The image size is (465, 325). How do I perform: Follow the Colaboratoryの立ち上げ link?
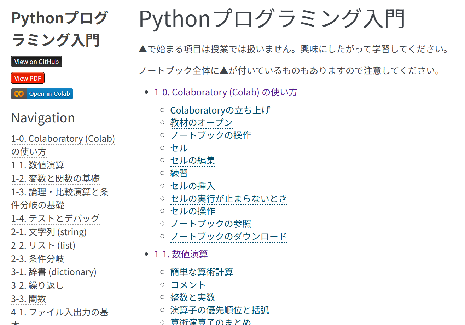point(220,110)
